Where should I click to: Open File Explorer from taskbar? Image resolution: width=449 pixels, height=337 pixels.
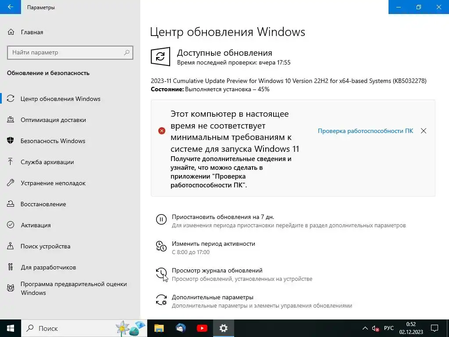[x=159, y=328]
